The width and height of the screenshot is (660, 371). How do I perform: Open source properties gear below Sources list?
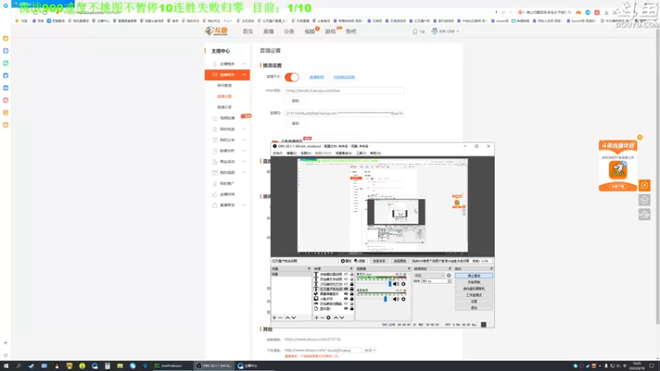pyautogui.click(x=328, y=318)
